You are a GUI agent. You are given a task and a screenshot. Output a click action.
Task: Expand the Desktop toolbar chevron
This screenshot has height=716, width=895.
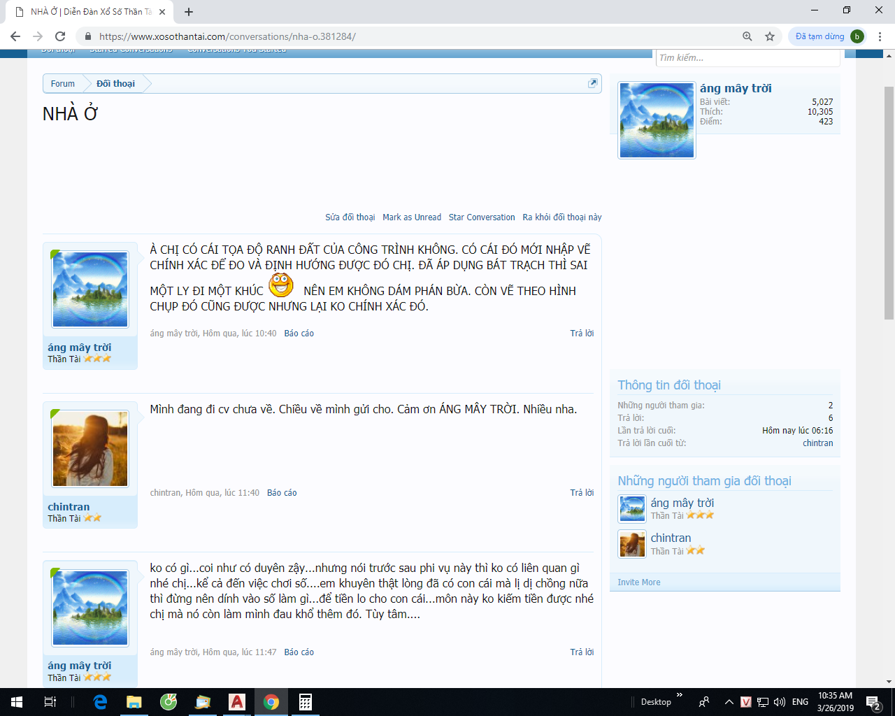pyautogui.click(x=679, y=696)
